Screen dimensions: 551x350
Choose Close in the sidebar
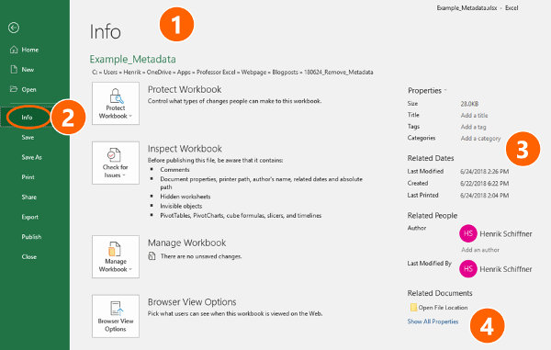pos(29,256)
